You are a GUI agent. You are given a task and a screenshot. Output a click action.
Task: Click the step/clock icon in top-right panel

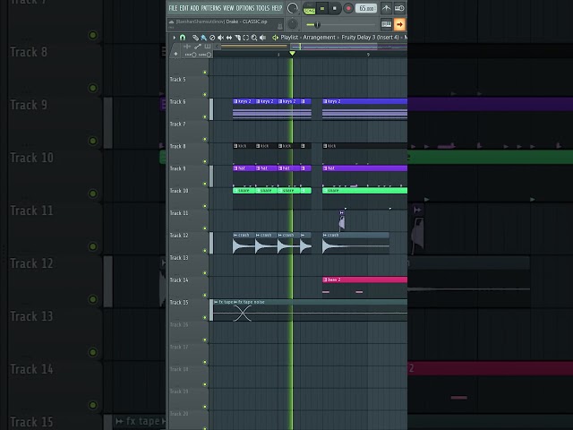point(399,8)
